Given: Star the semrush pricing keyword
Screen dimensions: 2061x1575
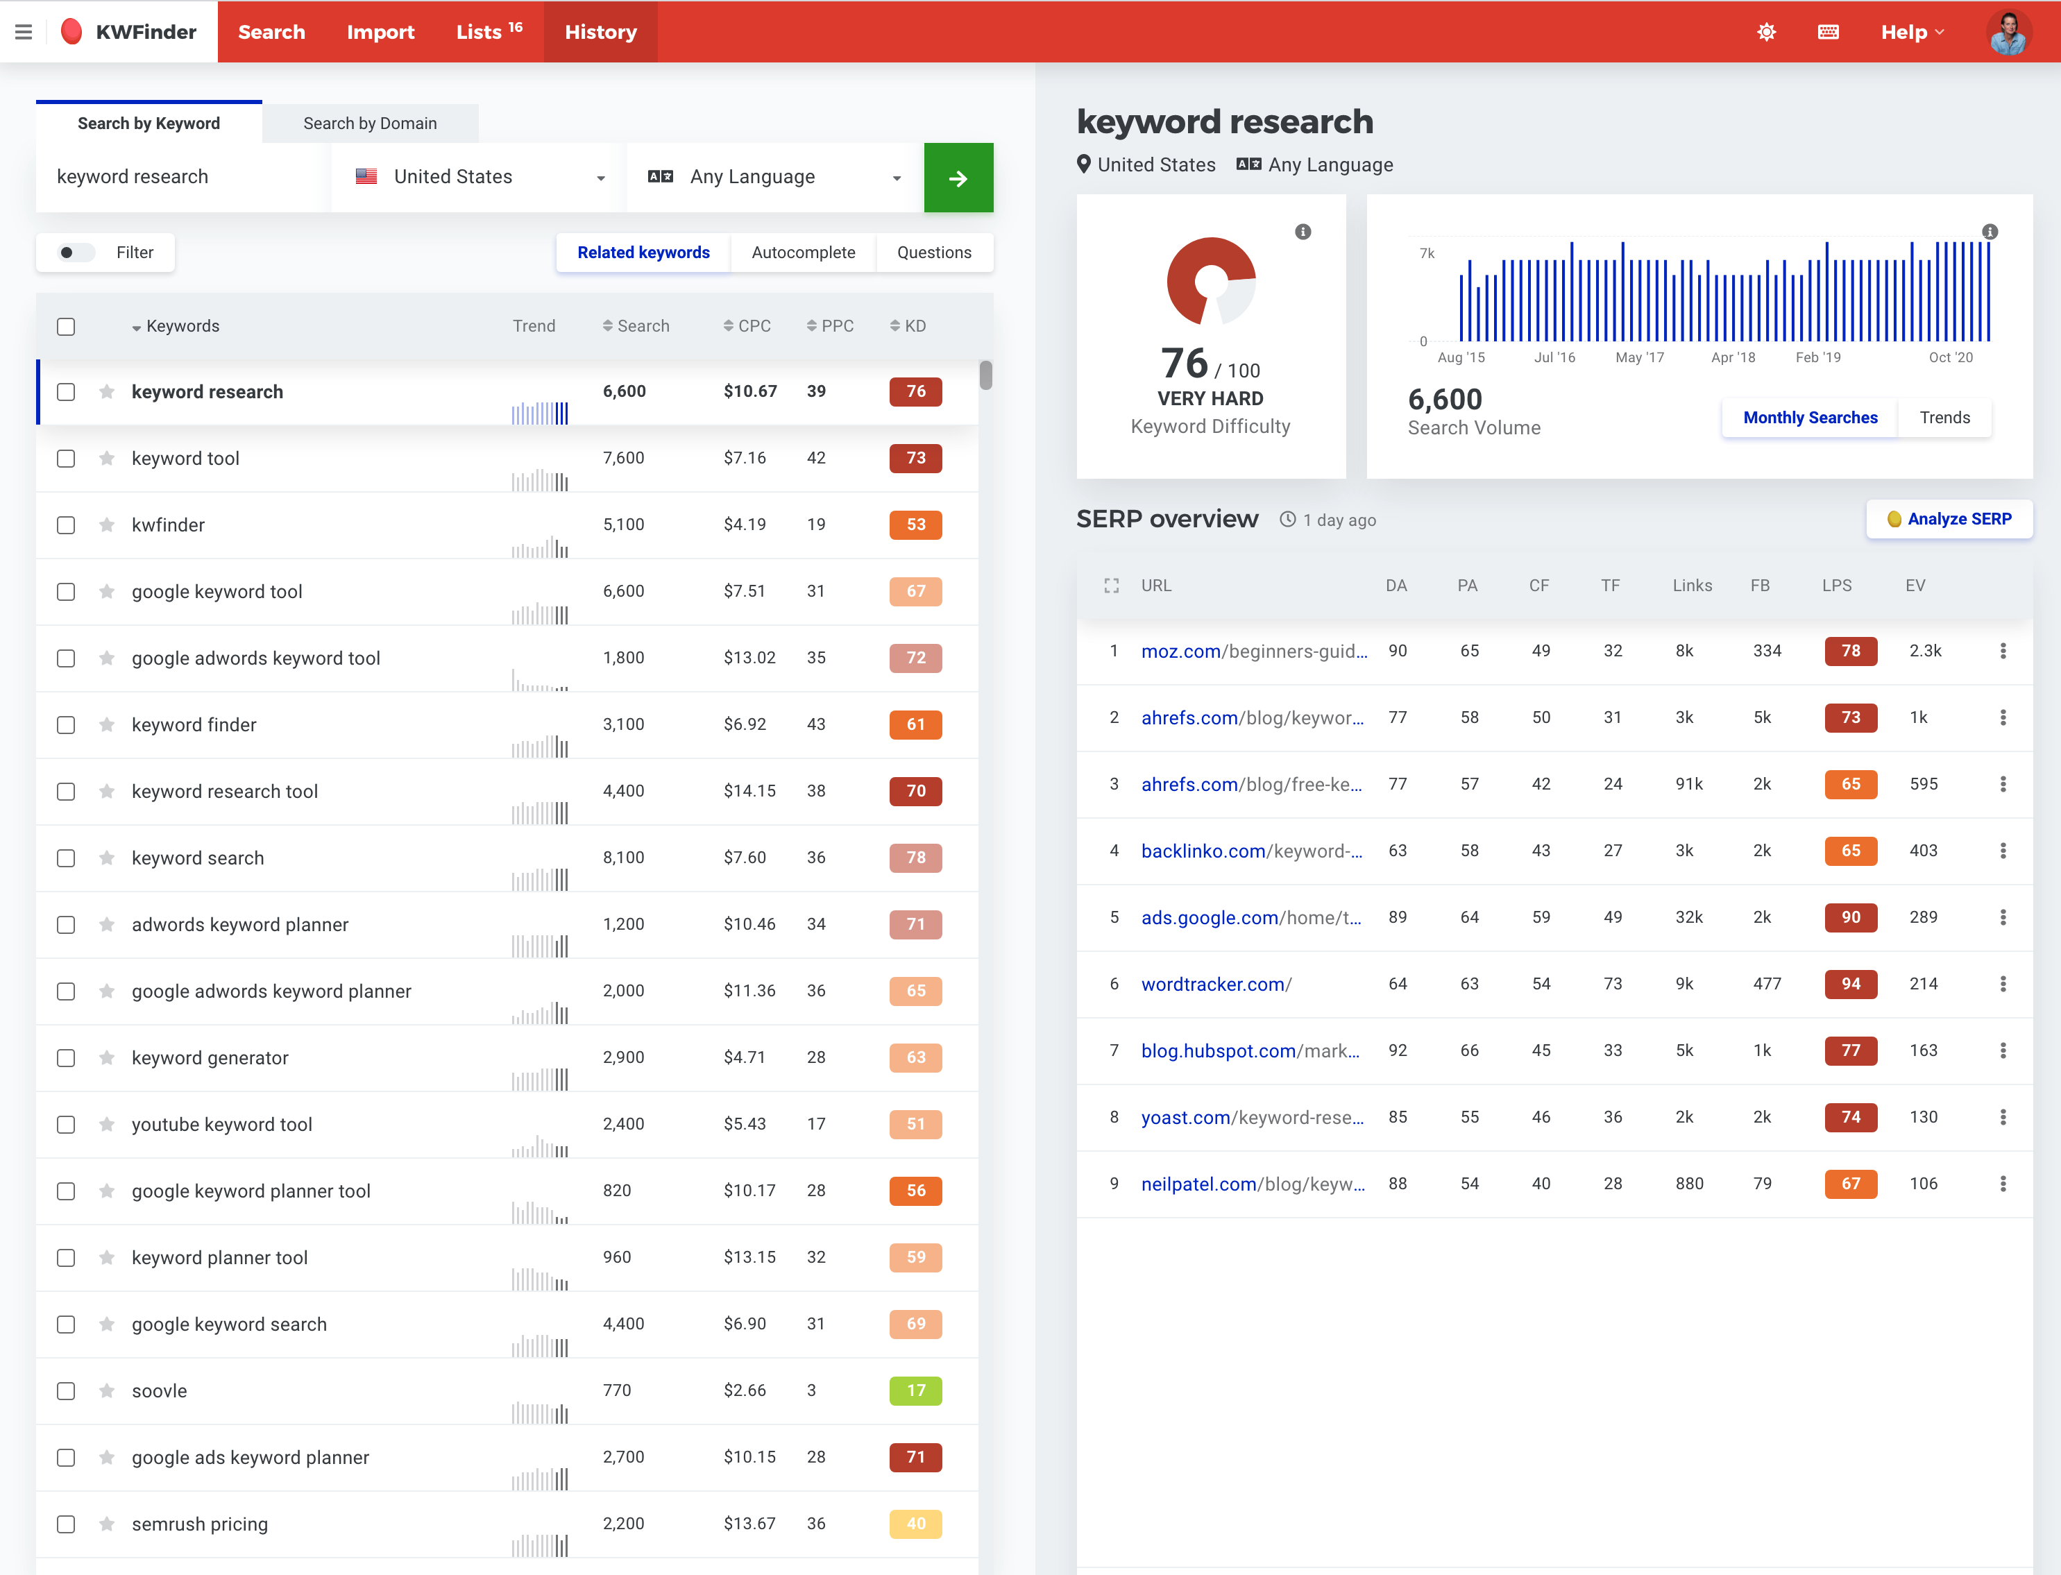Looking at the screenshot, I should (x=107, y=1524).
